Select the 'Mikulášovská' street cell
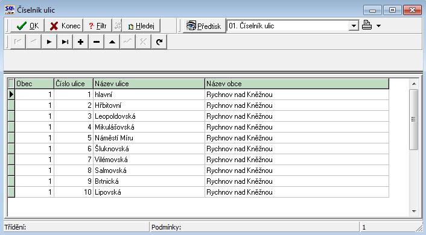The height and width of the screenshot is (235, 426). click(149, 127)
